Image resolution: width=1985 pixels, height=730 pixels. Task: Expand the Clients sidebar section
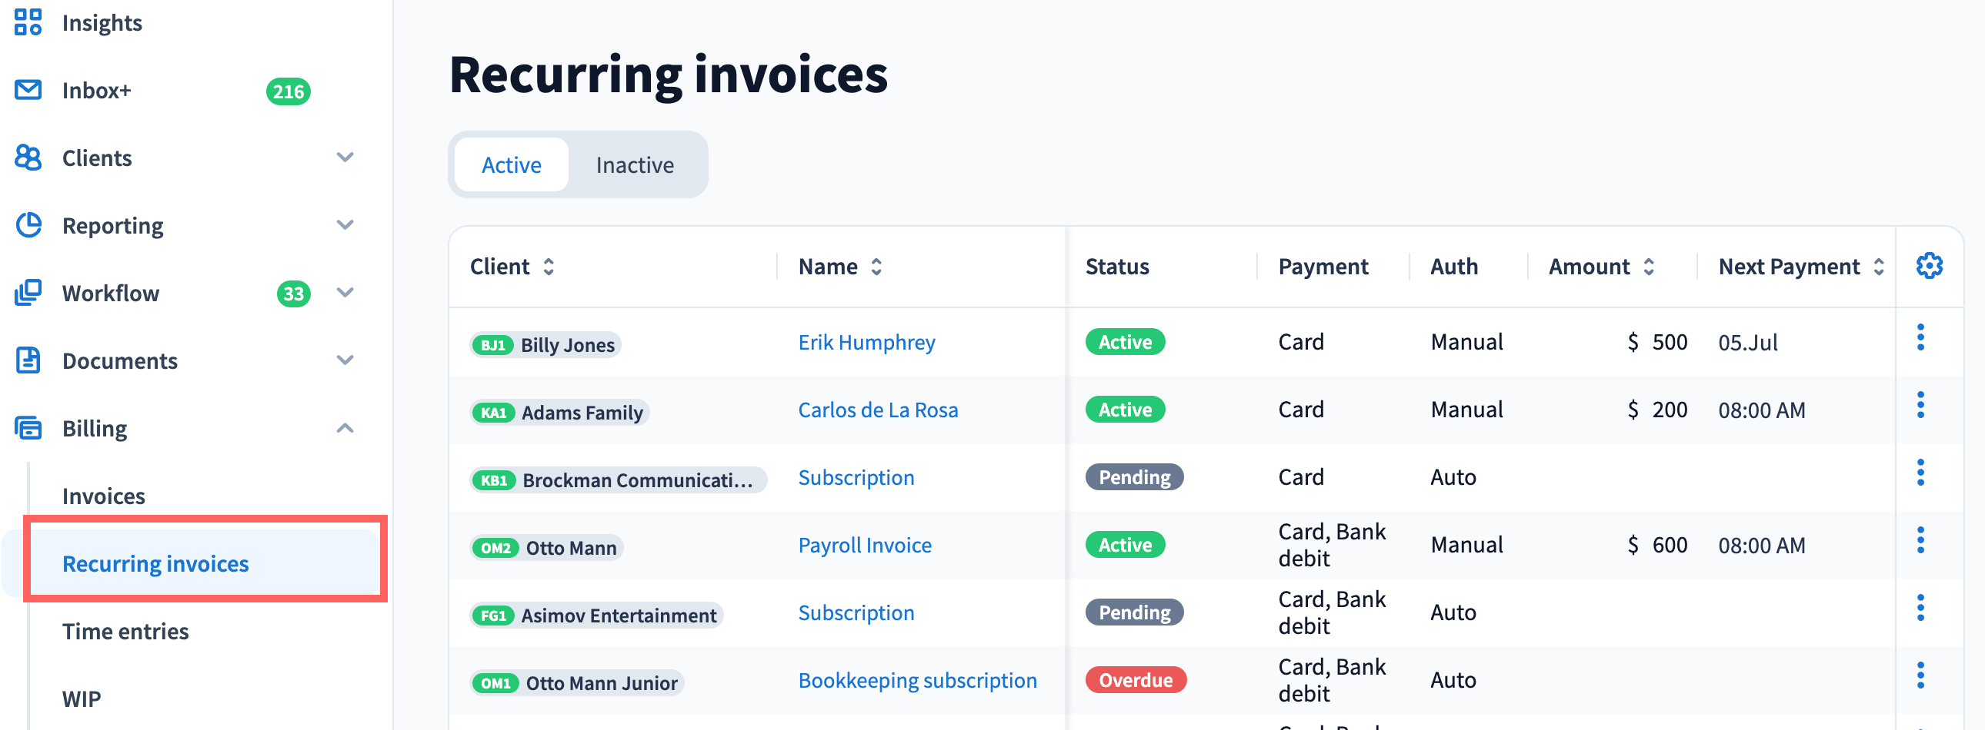pyautogui.click(x=345, y=158)
